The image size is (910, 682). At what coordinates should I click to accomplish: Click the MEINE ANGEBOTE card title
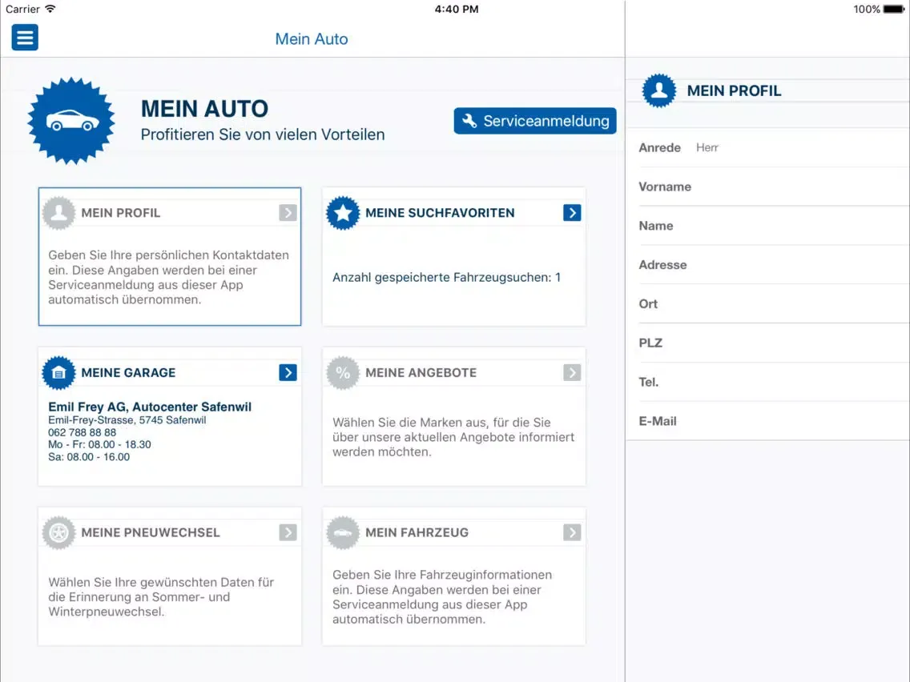tap(421, 373)
